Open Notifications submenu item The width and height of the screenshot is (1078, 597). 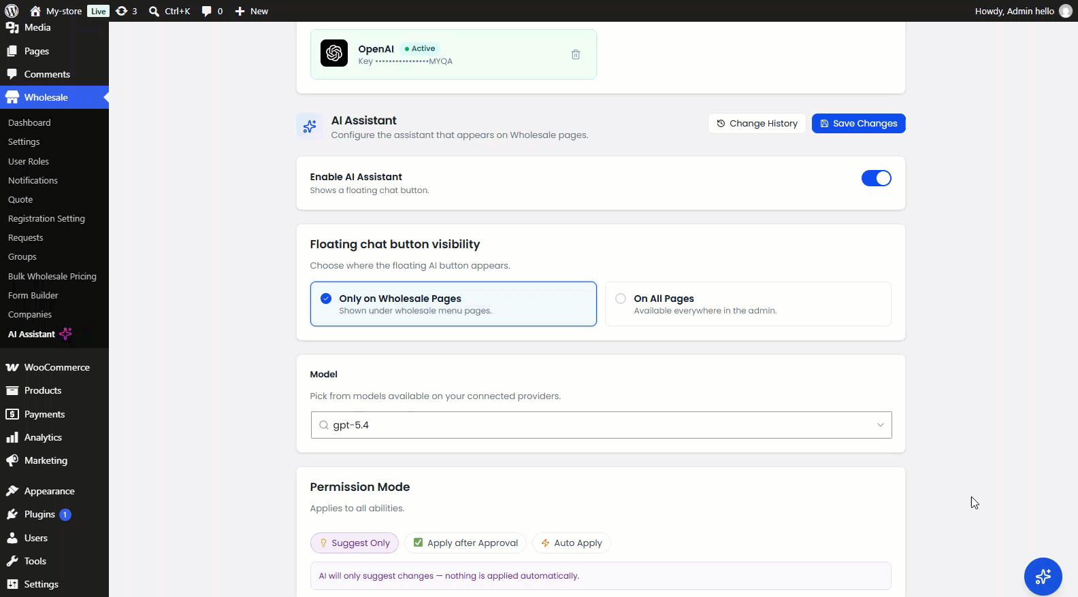[33, 180]
